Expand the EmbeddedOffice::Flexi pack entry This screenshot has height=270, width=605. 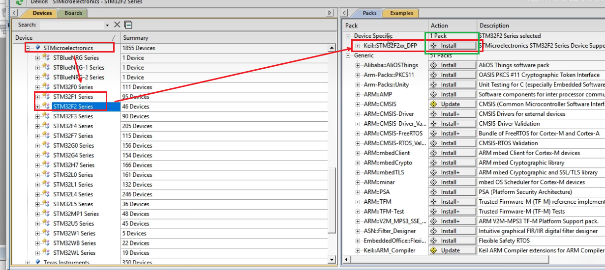[x=358, y=241]
